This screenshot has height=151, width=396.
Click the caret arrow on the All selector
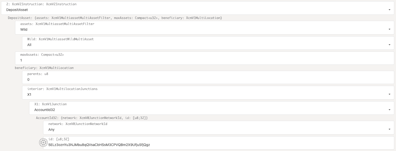pyautogui.click(x=389, y=45)
